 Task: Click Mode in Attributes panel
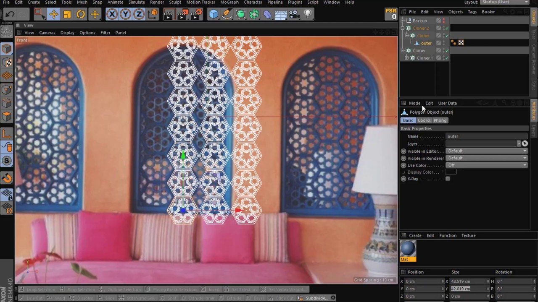pos(414,103)
